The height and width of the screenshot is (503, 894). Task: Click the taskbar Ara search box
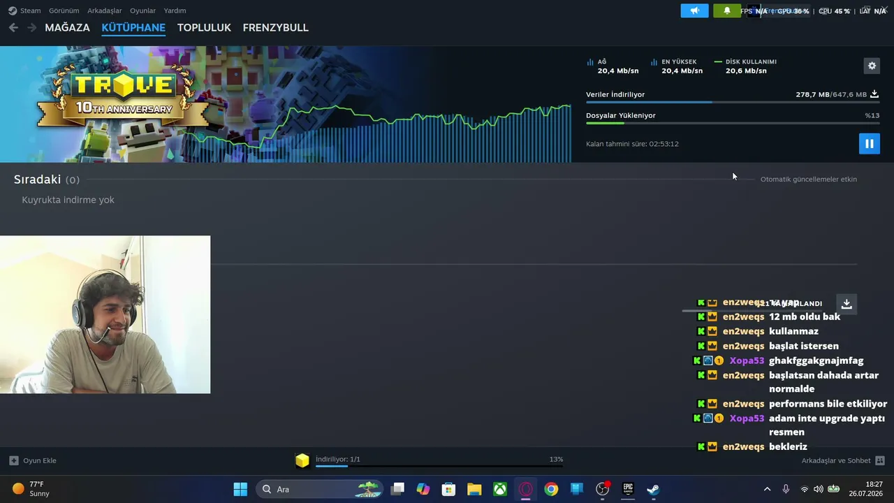(319, 489)
